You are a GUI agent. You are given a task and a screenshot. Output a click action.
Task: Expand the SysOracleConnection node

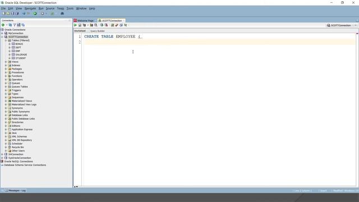coord(2,158)
